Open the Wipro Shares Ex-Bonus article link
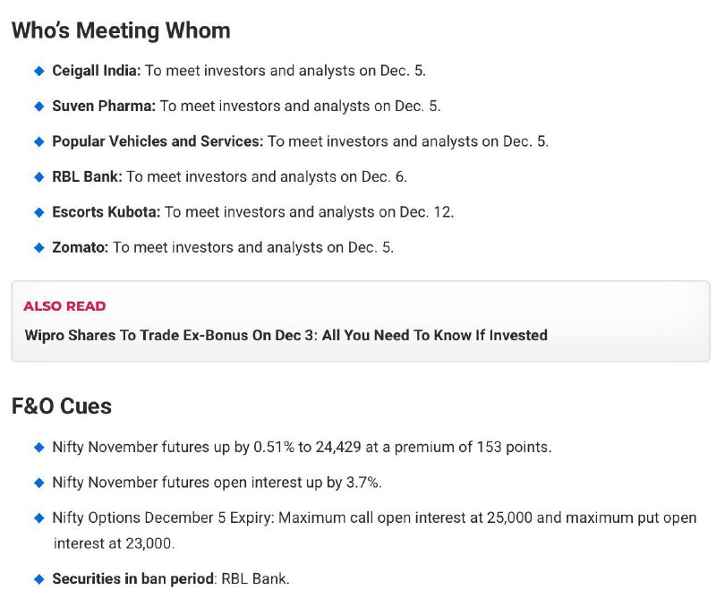 (286, 335)
